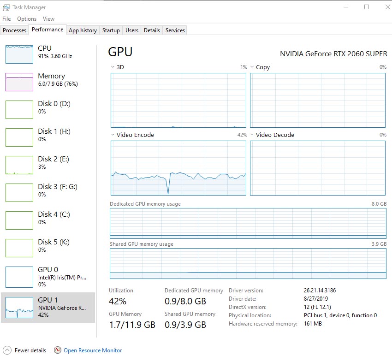Open the Video Decode graph dropdown
The width and height of the screenshot is (392, 356).
point(252,135)
